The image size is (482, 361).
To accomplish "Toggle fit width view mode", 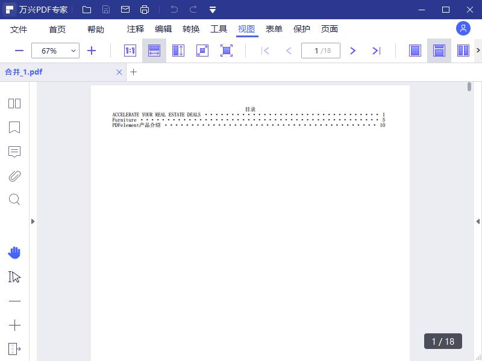I will [154, 51].
